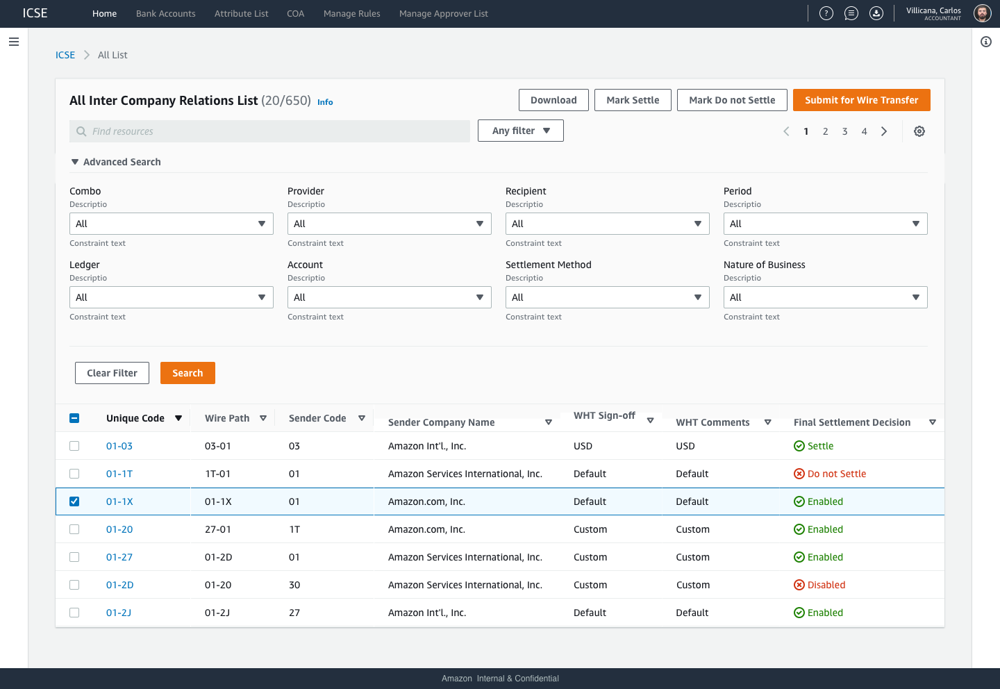Check the row 01-27 checkbox
The width and height of the screenshot is (1000, 689).
pos(74,557)
